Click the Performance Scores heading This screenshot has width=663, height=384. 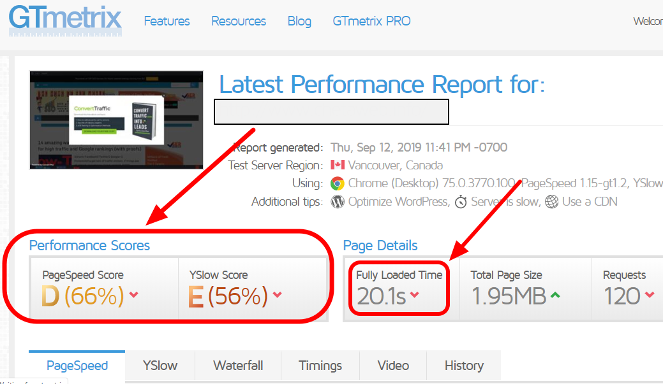pyautogui.click(x=89, y=246)
